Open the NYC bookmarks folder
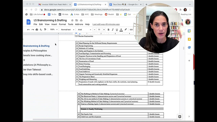The height and width of the screenshot is (122, 217). coord(85,14)
